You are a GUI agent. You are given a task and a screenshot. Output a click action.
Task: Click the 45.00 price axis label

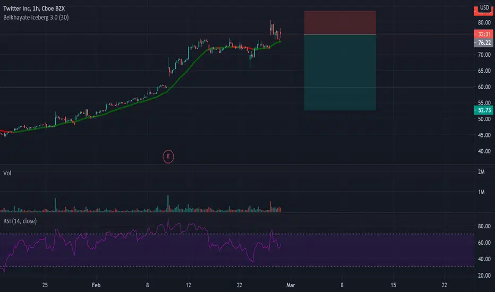[484, 135]
